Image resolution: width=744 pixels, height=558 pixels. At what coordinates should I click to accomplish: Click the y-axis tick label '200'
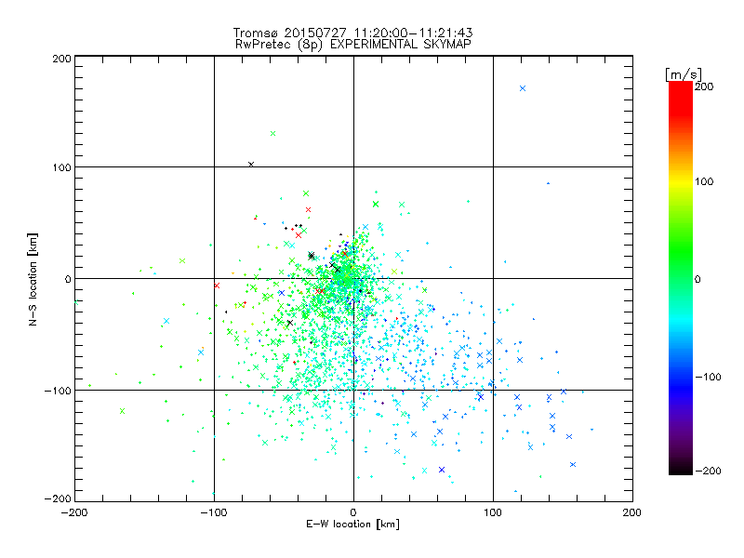pos(61,59)
